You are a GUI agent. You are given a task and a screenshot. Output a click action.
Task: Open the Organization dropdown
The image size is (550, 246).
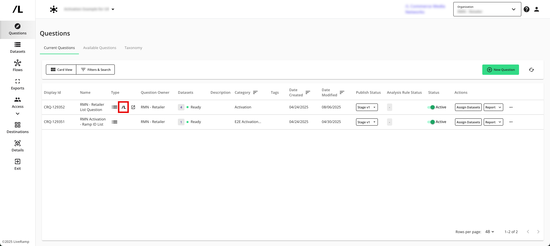(487, 9)
